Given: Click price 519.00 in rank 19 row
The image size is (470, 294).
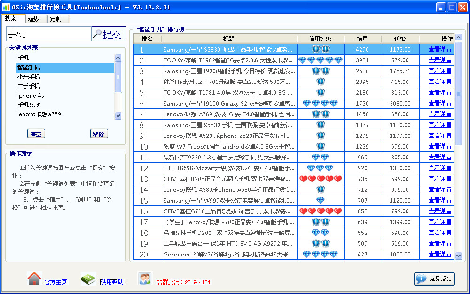Looking at the screenshot, I should 400,244.
